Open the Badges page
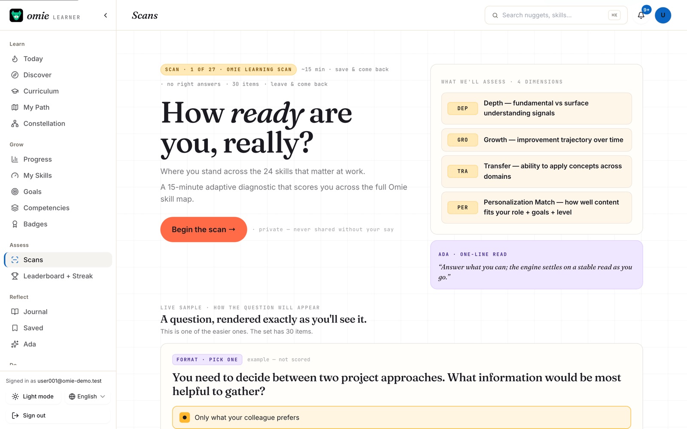Viewport: 687px width, 429px height. coord(58,224)
